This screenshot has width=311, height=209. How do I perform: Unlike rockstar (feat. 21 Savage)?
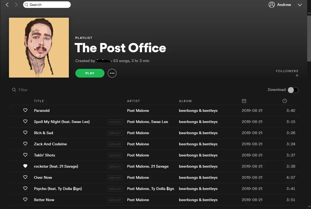(x=25, y=166)
